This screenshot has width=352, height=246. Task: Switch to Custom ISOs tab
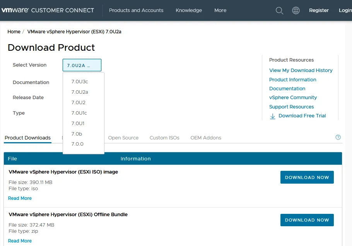tap(164, 138)
